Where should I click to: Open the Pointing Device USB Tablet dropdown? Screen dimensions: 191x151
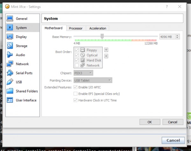[93, 80]
